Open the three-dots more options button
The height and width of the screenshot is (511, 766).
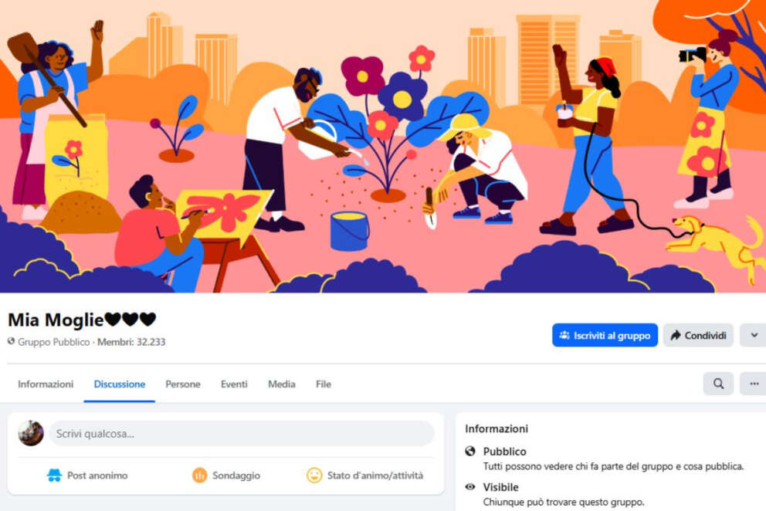754,384
